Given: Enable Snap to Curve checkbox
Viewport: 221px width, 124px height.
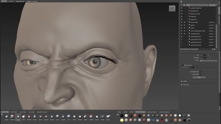Looking at the screenshot, I should [183, 65].
